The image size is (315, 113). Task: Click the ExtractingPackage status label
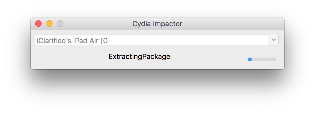click(x=139, y=57)
